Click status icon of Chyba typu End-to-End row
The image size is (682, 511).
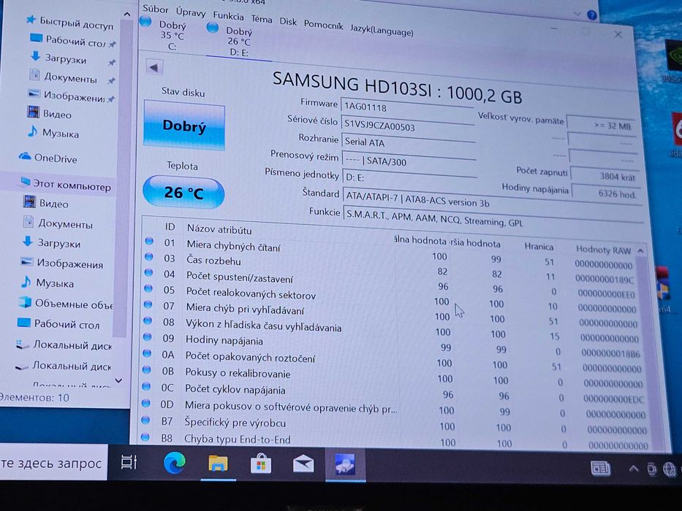(145, 437)
